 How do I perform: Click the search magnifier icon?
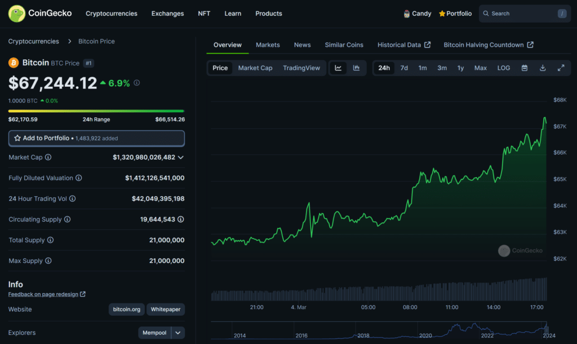coord(486,14)
